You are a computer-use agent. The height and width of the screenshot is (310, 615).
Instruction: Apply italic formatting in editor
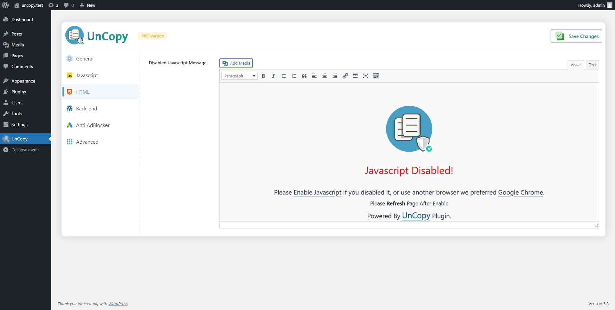click(x=273, y=76)
